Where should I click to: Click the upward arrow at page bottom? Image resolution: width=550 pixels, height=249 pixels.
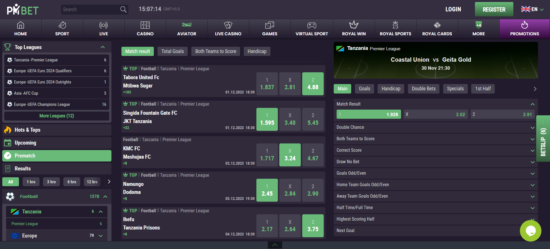pos(275,245)
